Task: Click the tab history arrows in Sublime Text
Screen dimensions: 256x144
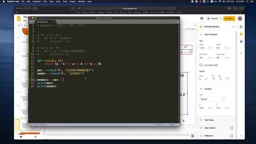Action: point(31,22)
